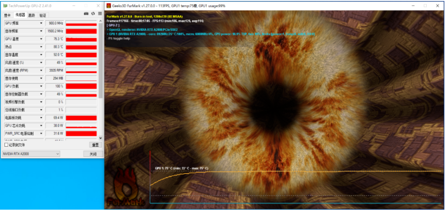
Task: Click the 92.0 °C memory temperature value
Action: point(55,55)
